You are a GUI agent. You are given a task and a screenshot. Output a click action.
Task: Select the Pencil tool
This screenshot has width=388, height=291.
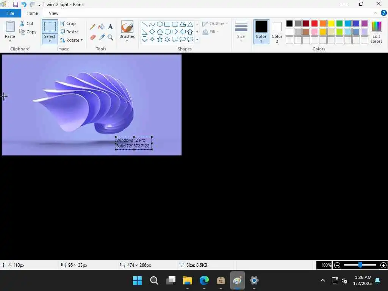coord(92,27)
